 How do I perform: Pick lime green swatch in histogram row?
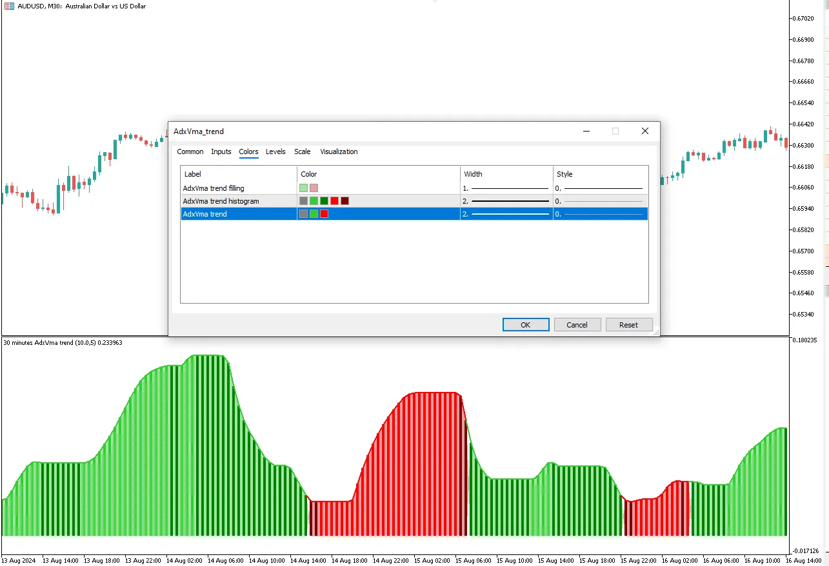[x=314, y=201]
